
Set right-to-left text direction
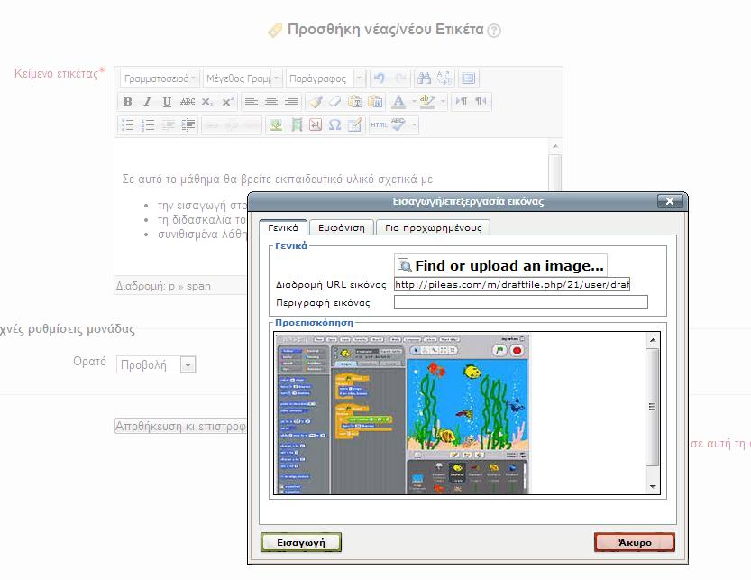click(x=481, y=102)
